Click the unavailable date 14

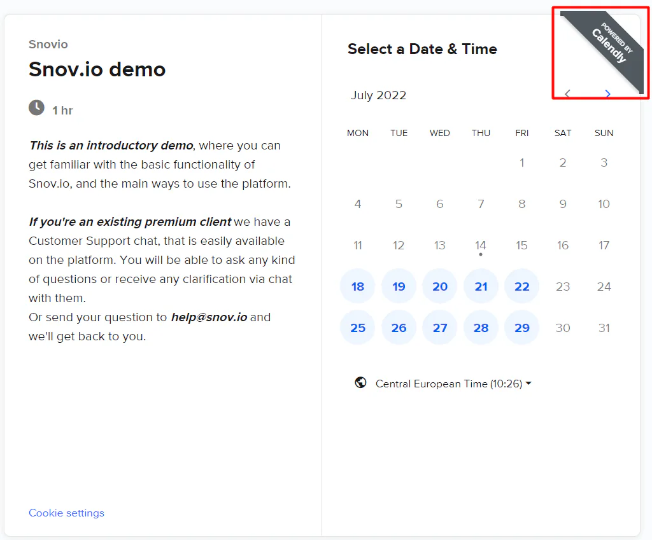[x=481, y=245]
